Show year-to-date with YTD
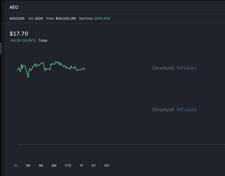225x176 pixels. coord(68,166)
